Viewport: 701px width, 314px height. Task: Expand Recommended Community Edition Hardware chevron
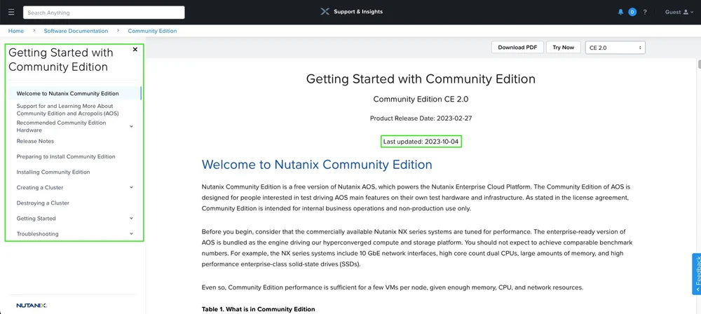click(132, 127)
